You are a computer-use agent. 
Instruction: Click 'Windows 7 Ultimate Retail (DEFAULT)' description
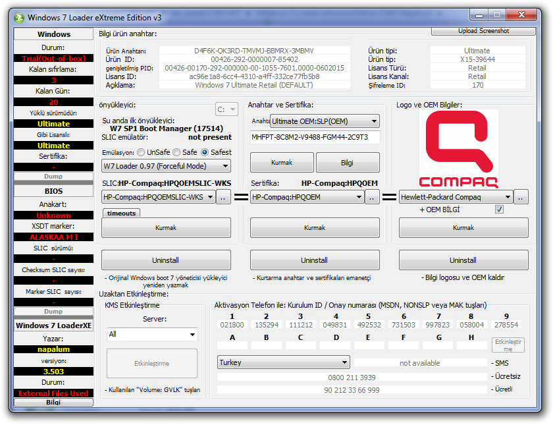click(x=254, y=85)
